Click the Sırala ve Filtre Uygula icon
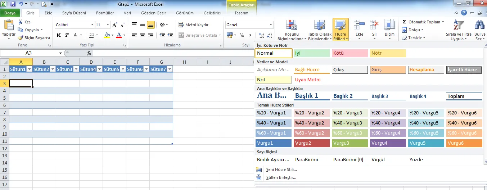The height and width of the screenshot is (190, 487). pyautogui.click(x=458, y=24)
